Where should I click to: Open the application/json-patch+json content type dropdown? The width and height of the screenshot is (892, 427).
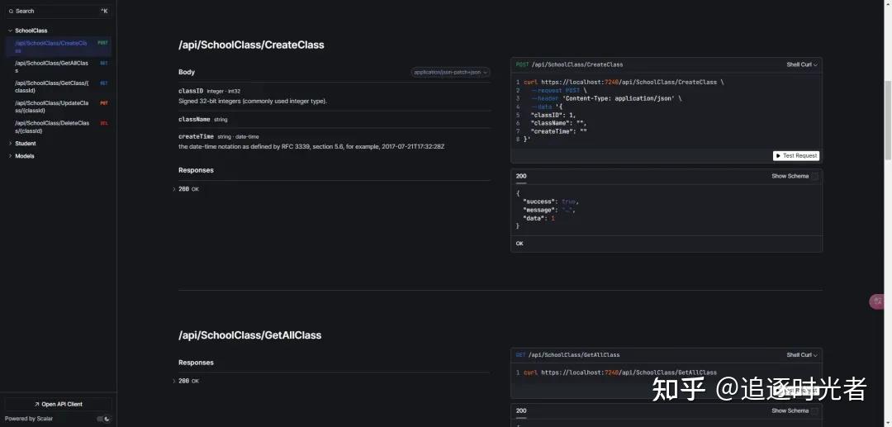click(451, 72)
